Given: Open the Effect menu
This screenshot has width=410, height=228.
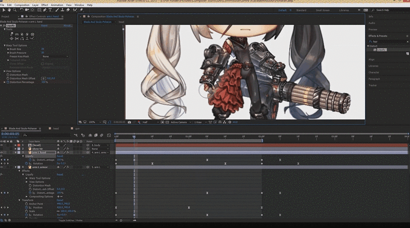Looking at the screenshot, I should [x=45, y=5].
